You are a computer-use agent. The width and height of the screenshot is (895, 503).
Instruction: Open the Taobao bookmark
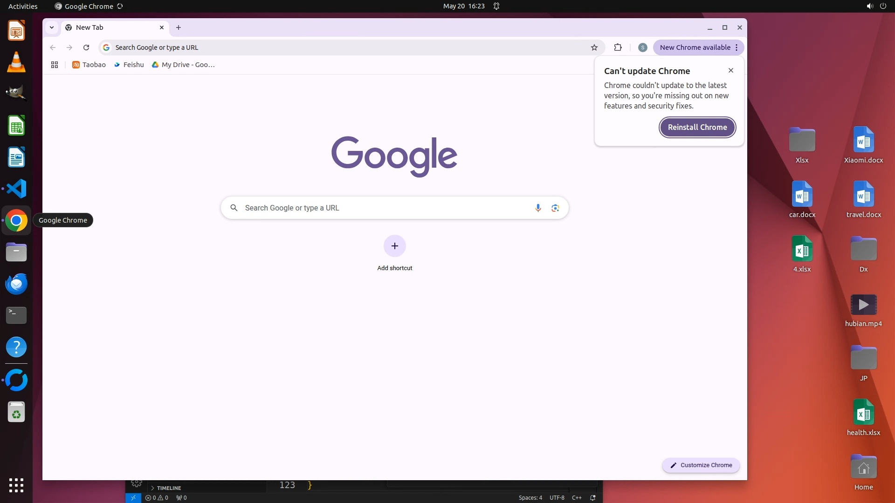click(89, 65)
